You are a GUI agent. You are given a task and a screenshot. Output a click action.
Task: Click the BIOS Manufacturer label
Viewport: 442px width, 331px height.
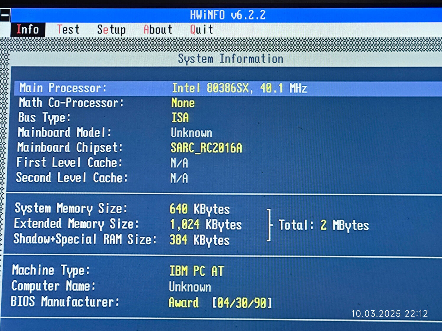coord(65,302)
